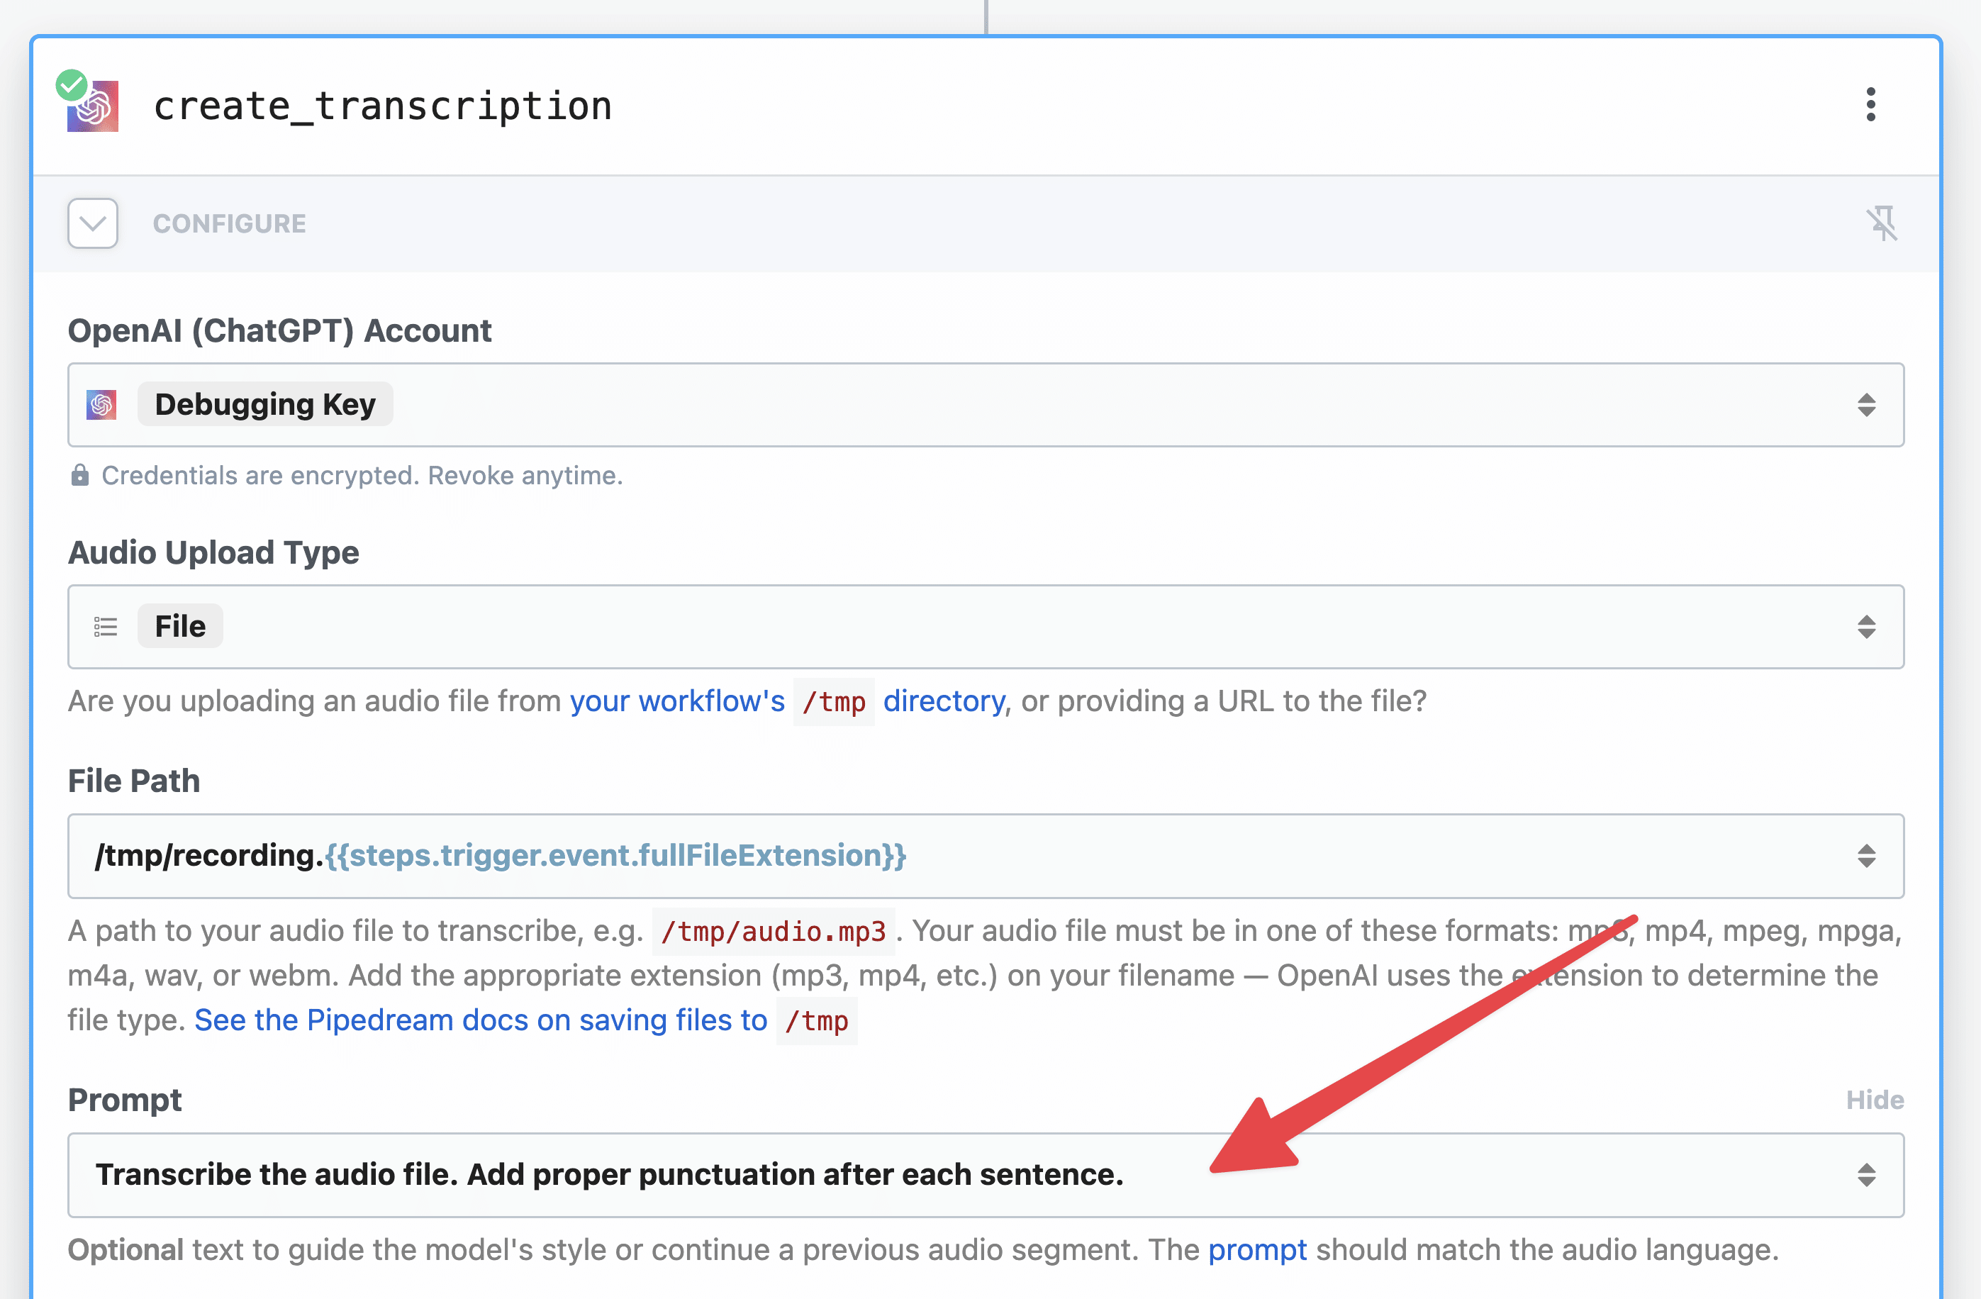Click the unpin icon in Configure bar
Viewport: 1981px width, 1299px height.
[x=1881, y=223]
